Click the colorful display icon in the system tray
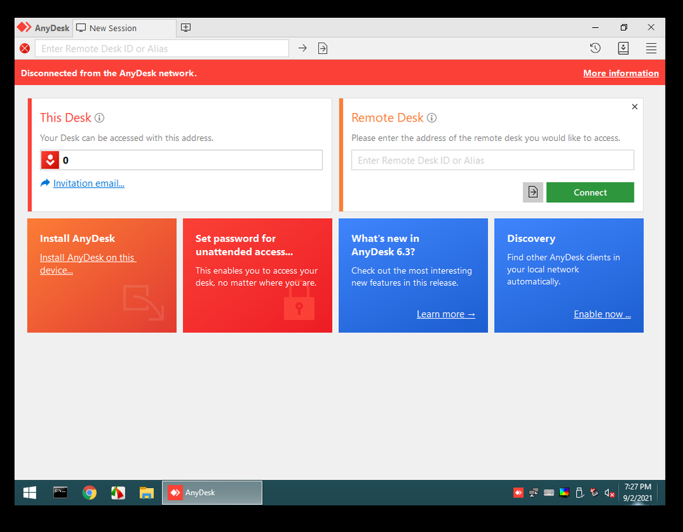Screen dimensions: 683x532 pos(564,493)
